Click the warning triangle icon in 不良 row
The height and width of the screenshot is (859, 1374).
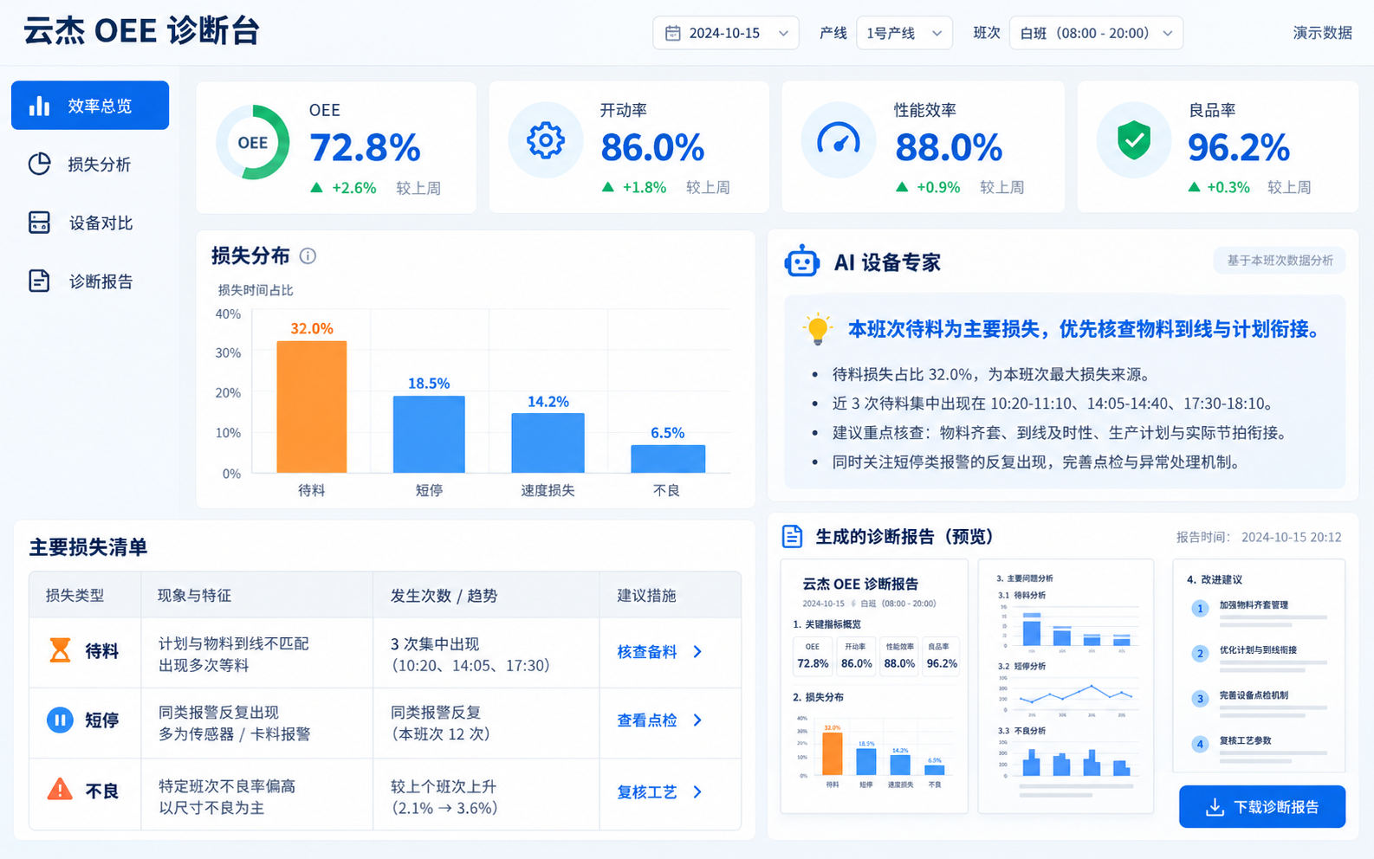(x=60, y=790)
